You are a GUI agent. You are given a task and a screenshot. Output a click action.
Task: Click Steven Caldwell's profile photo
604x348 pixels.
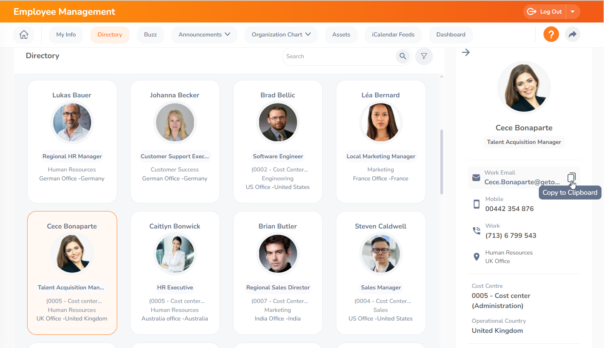click(x=381, y=254)
